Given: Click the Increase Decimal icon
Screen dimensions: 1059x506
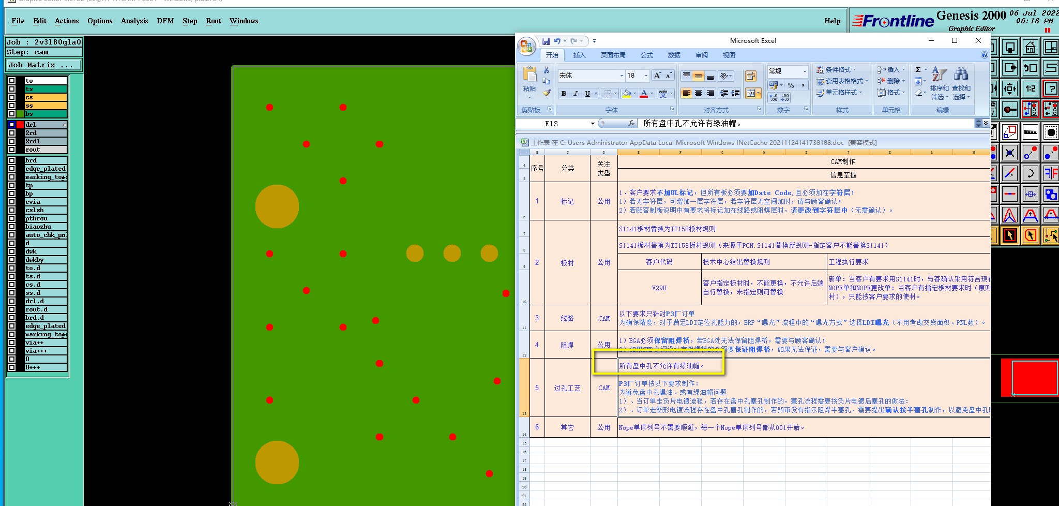Looking at the screenshot, I should pyautogui.click(x=774, y=98).
